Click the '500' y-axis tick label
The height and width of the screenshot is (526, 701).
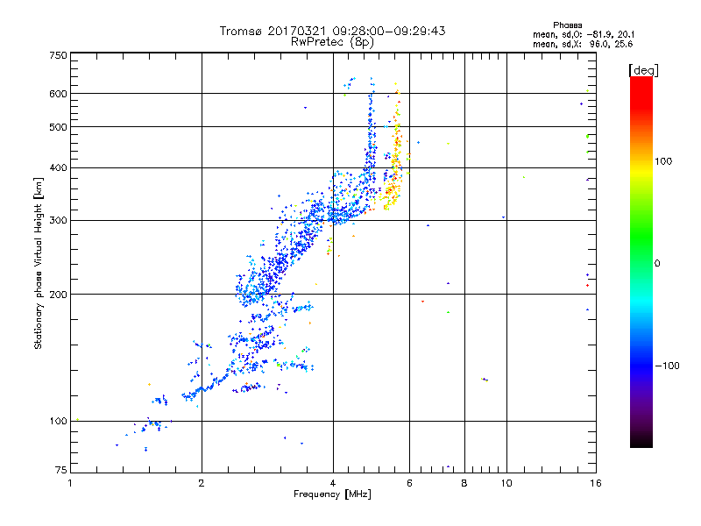pyautogui.click(x=58, y=127)
